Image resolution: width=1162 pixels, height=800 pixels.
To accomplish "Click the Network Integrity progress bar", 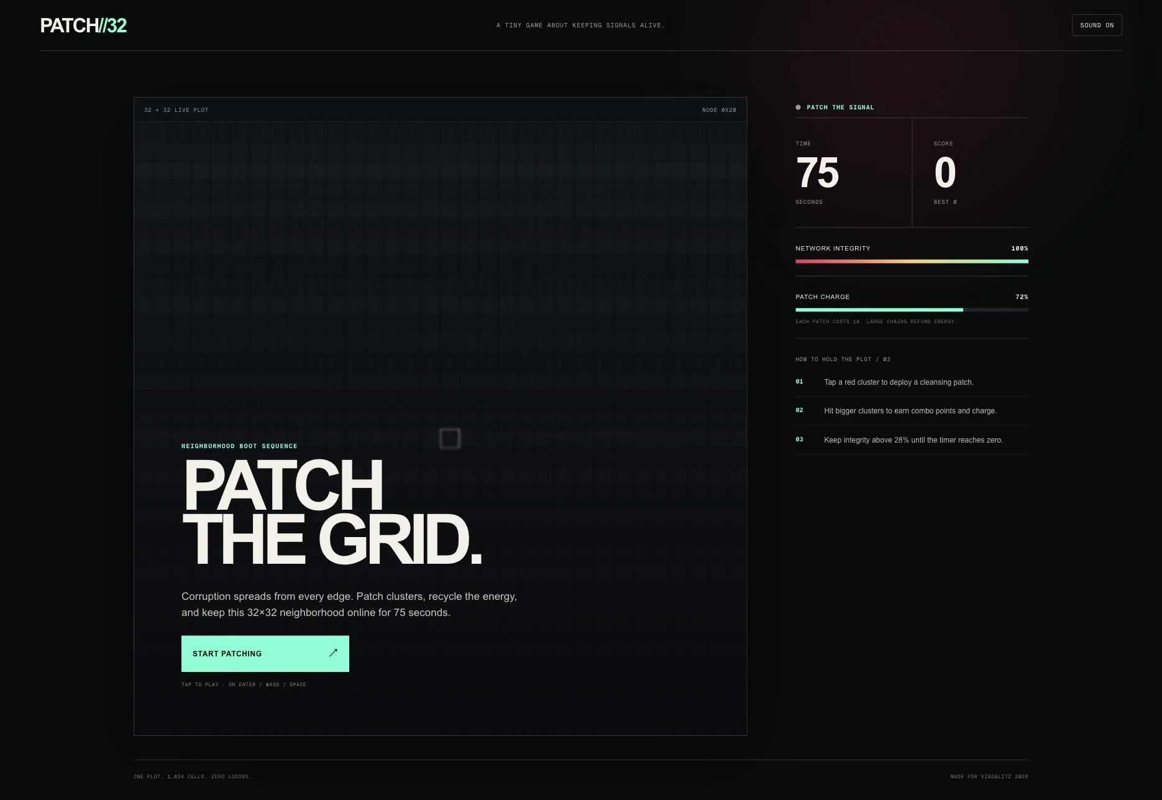I will click(912, 261).
